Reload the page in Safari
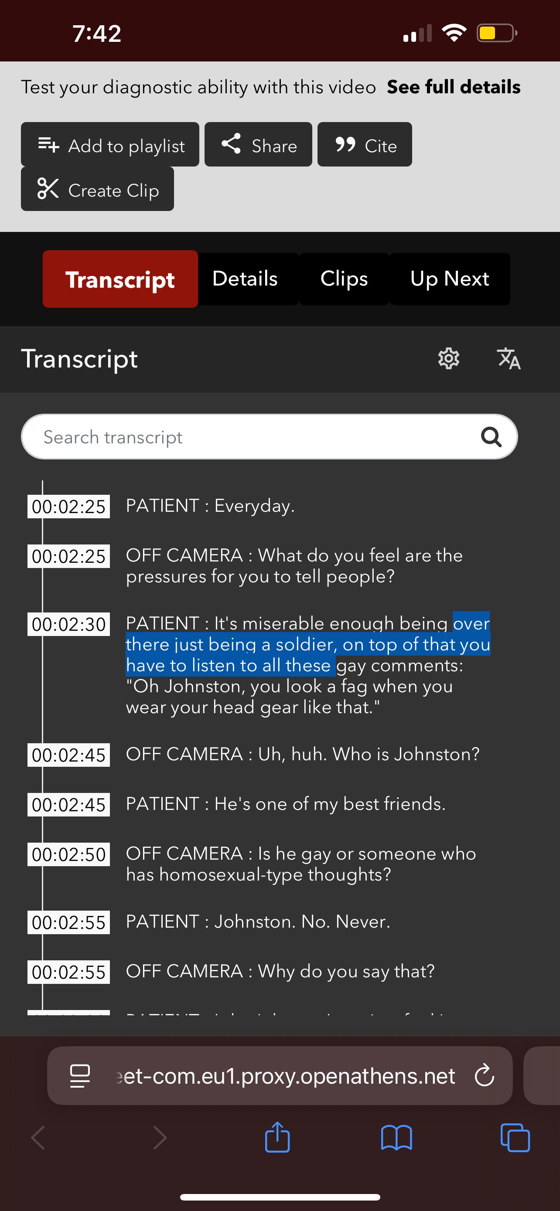 pos(484,1075)
